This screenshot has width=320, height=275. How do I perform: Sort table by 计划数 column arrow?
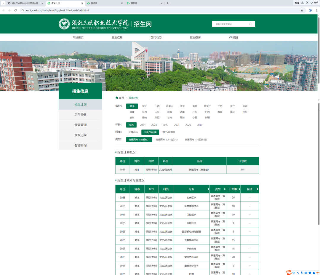click(239, 189)
